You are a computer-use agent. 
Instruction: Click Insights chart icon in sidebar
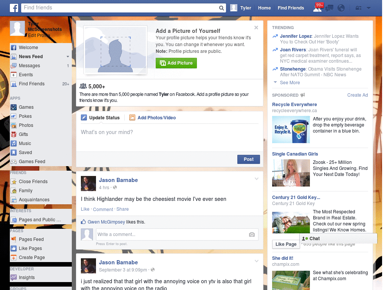(14, 278)
